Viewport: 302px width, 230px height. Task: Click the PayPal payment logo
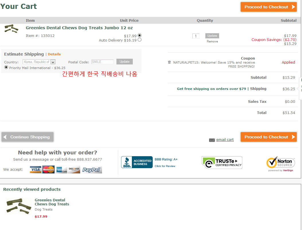point(91,170)
